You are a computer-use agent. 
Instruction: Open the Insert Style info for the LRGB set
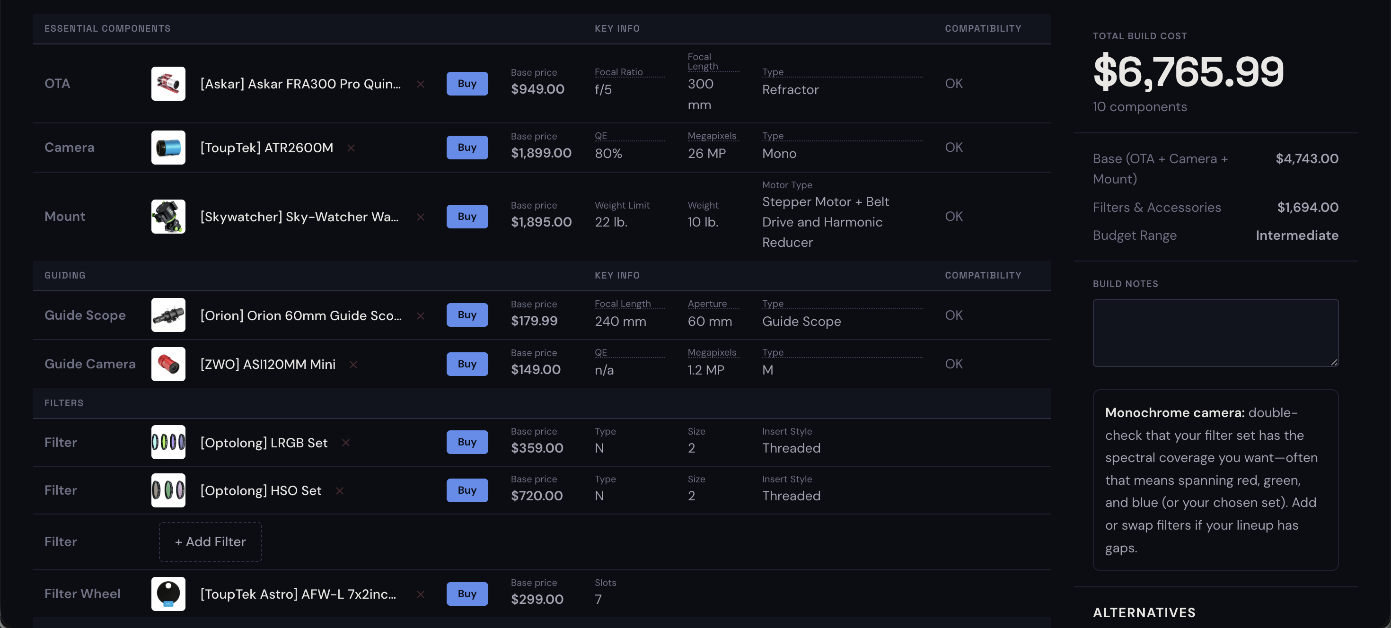pyautogui.click(x=787, y=431)
